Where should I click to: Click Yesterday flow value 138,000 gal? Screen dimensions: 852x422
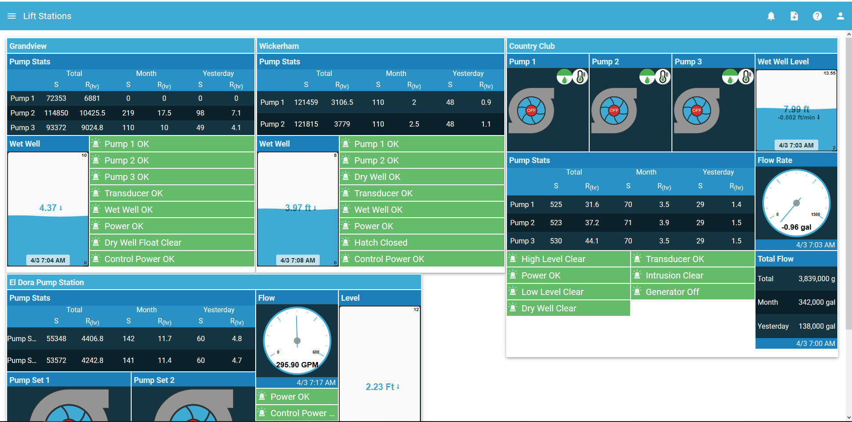tap(817, 326)
